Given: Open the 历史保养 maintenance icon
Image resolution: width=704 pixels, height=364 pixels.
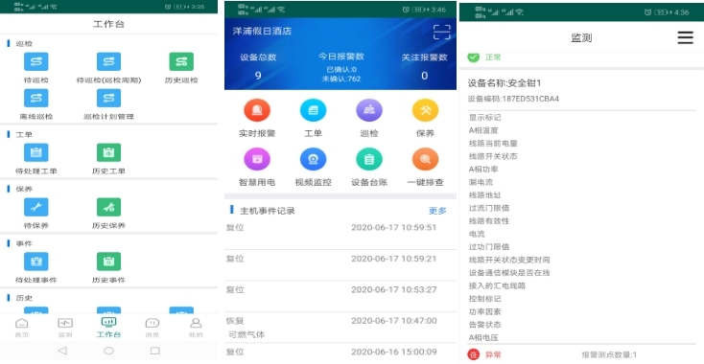Looking at the screenshot, I should pos(108,207).
